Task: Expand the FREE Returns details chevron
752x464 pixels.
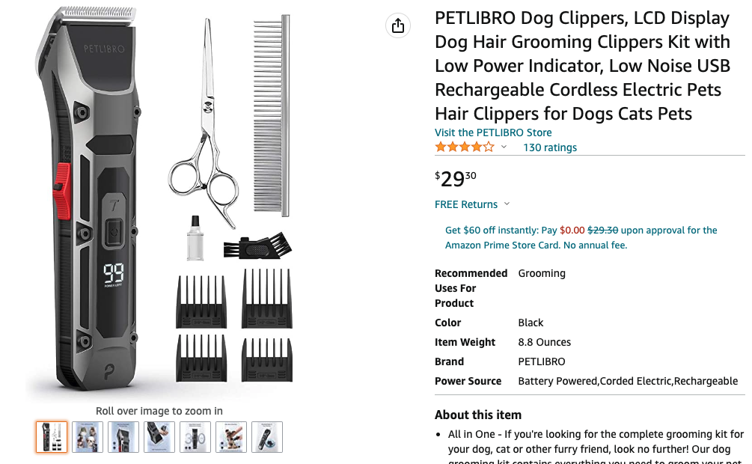Action: point(507,204)
